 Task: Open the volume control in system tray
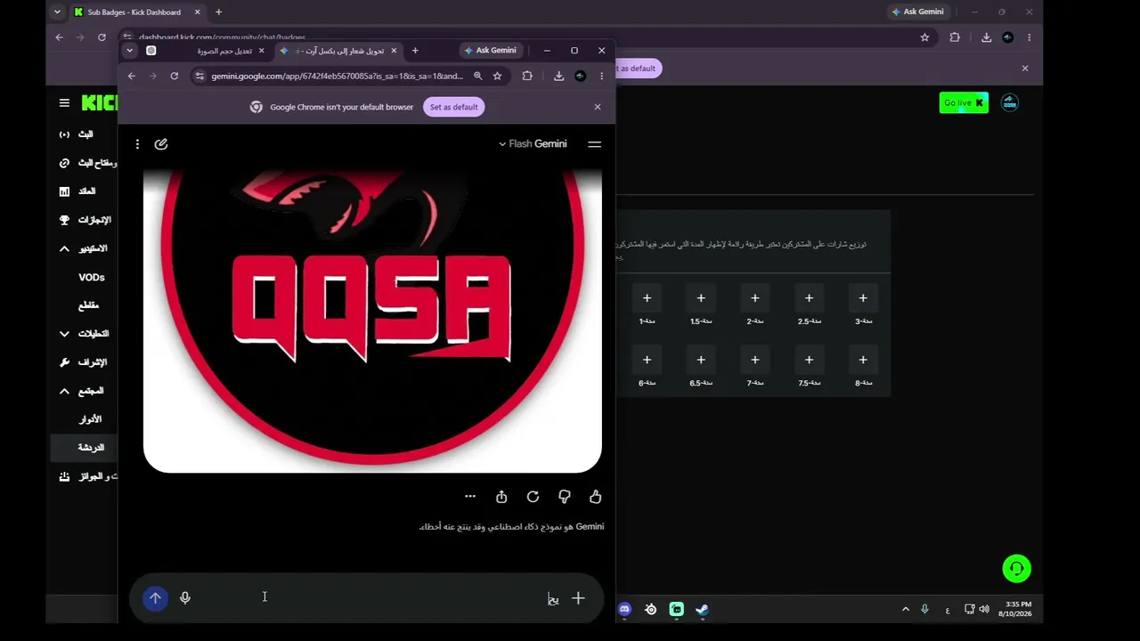[984, 610]
